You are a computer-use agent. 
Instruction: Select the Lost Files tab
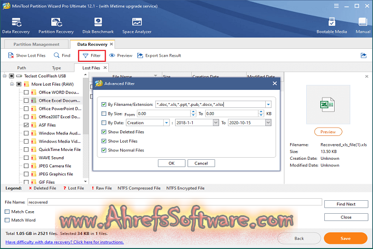tap(91, 68)
